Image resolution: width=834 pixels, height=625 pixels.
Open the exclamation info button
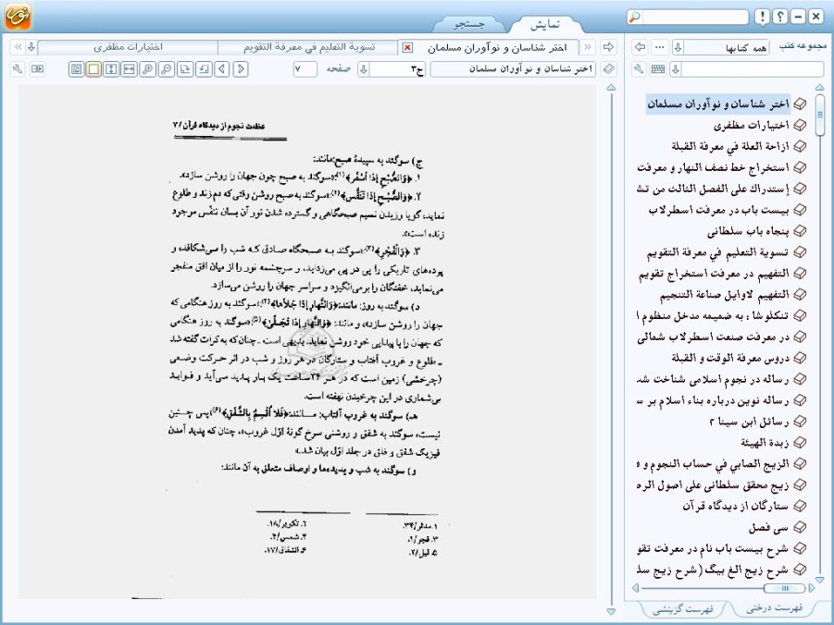click(762, 17)
